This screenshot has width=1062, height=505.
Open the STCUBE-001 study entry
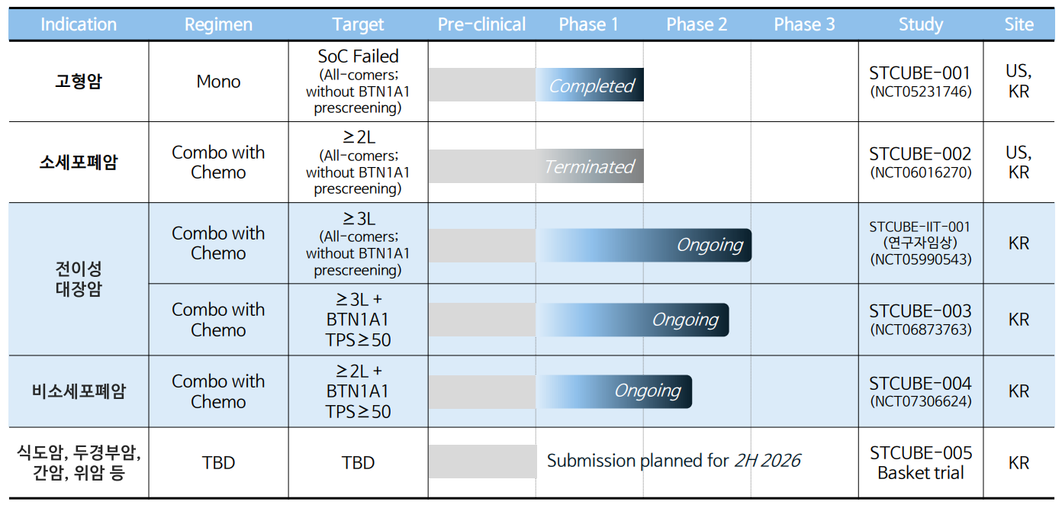(920, 74)
